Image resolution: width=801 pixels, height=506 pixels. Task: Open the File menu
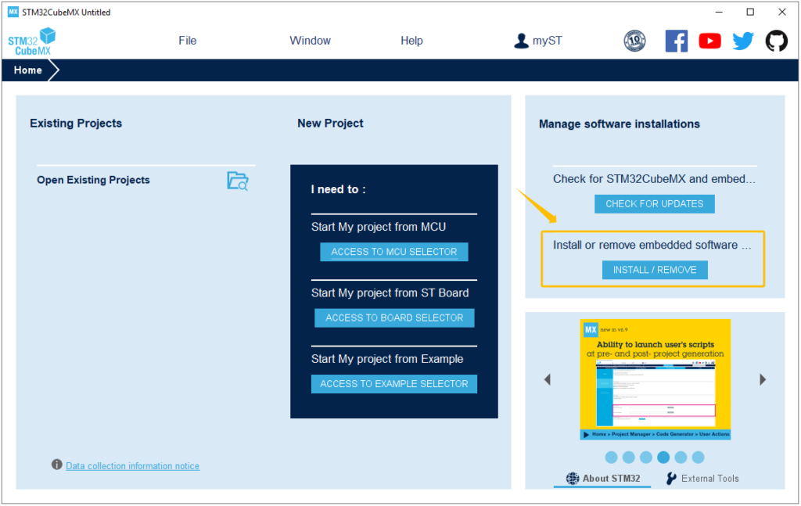click(188, 41)
